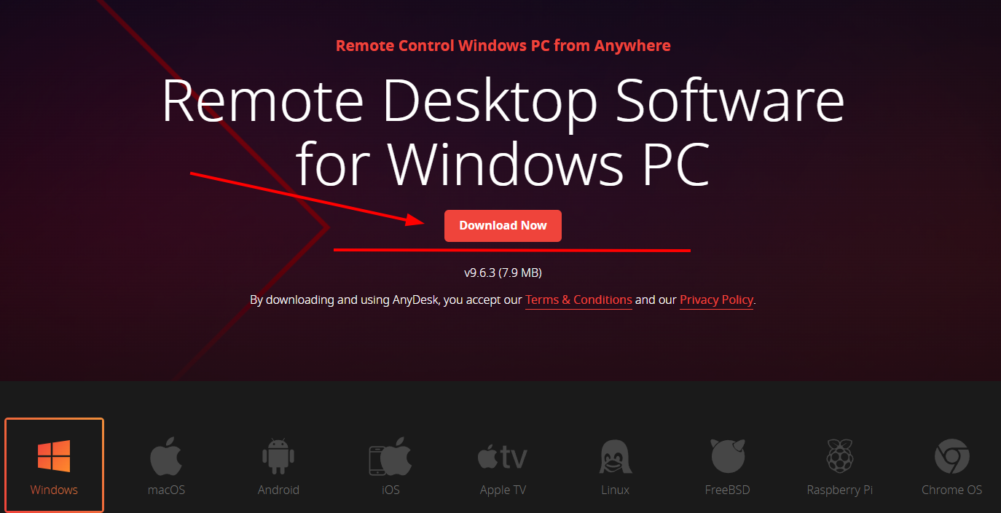
Task: Choose the FreeBSD daemon icon
Action: coord(727,456)
